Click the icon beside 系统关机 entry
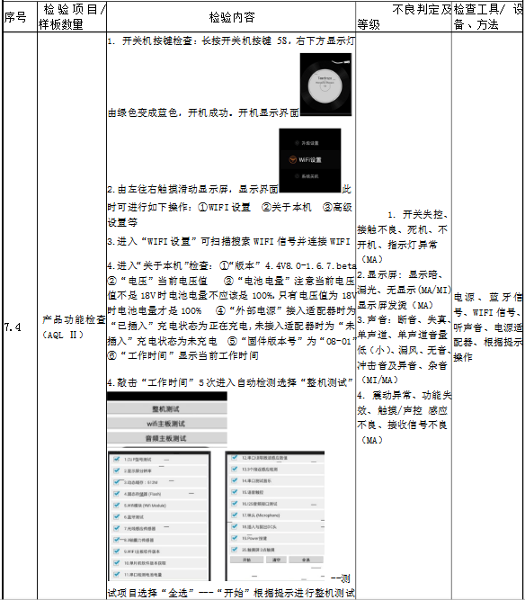Screen dimensions: 525x600 pos(297,176)
